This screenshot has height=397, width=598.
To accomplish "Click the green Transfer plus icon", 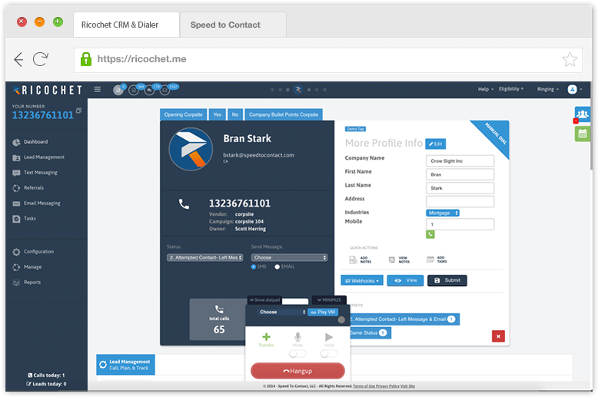I will point(266,337).
